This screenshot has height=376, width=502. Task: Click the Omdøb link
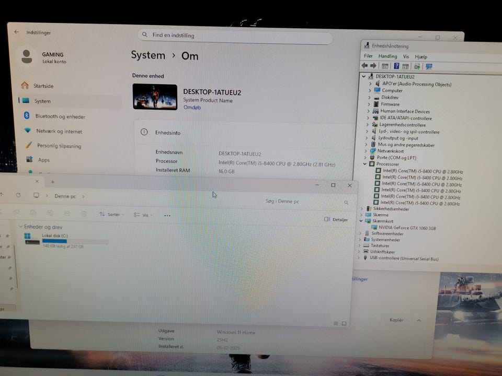click(192, 108)
